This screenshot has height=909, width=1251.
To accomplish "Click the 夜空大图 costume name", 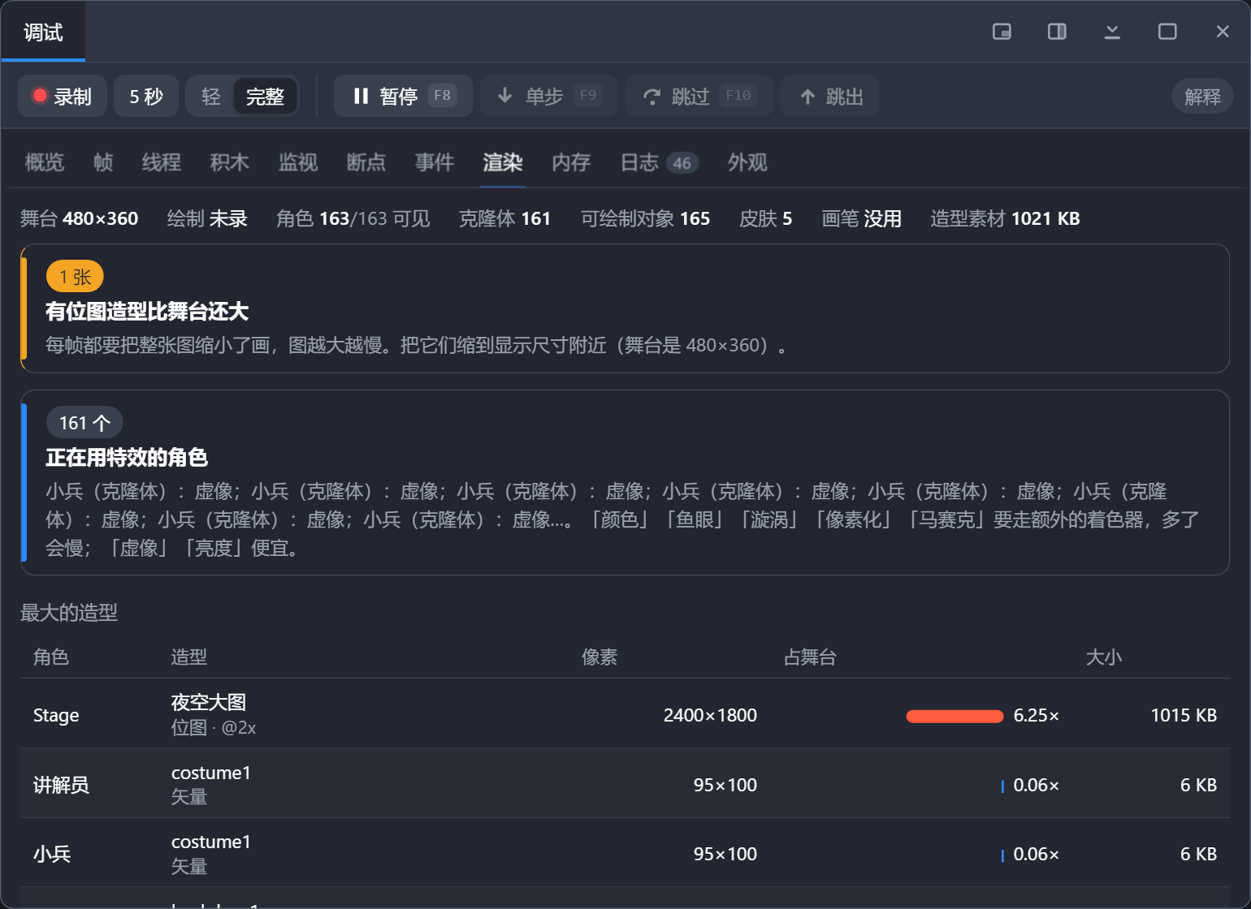I will tap(209, 702).
